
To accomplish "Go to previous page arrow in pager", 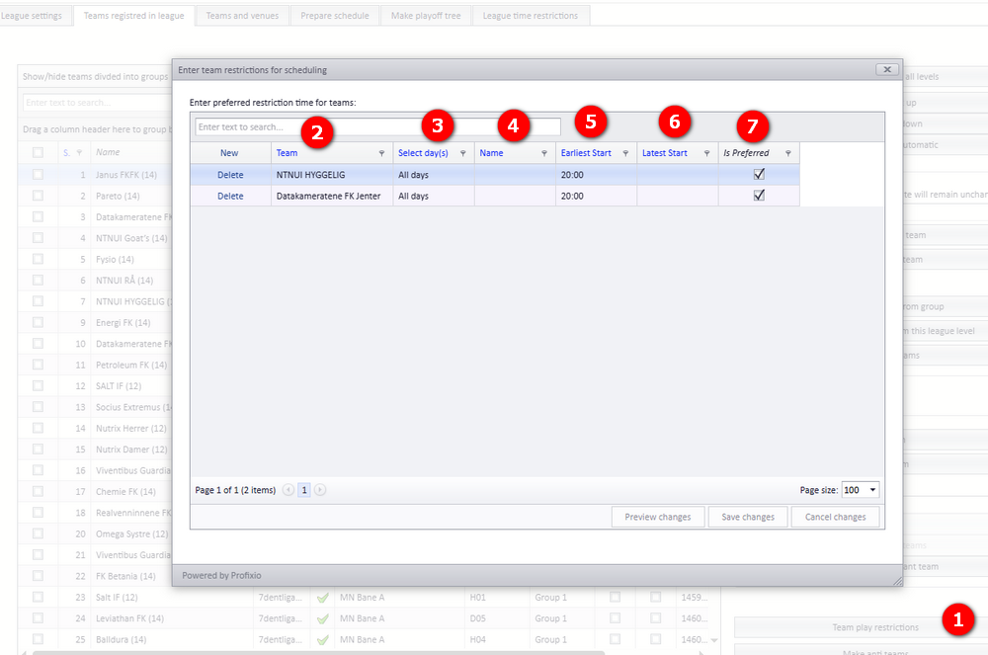I will coord(288,490).
